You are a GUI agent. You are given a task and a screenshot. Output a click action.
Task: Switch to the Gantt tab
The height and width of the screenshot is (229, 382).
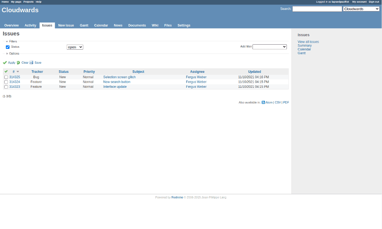[84, 25]
